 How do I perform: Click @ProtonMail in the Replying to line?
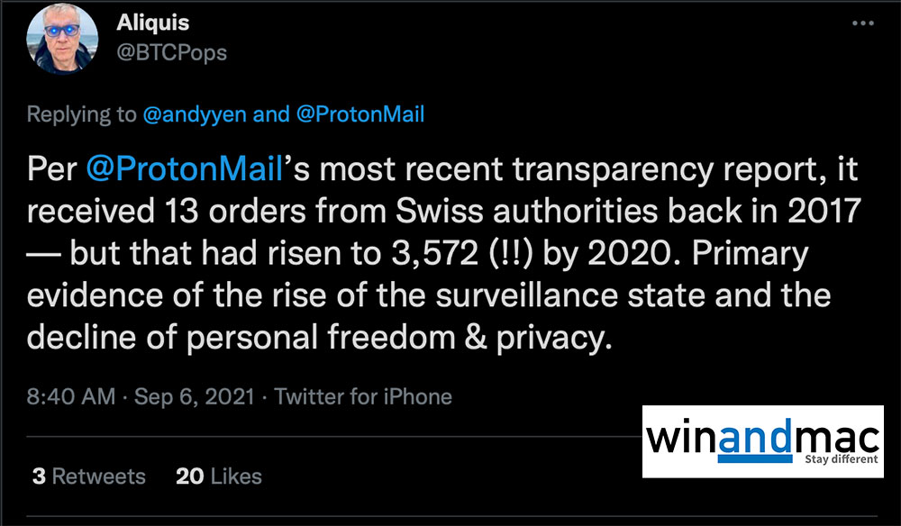(360, 114)
